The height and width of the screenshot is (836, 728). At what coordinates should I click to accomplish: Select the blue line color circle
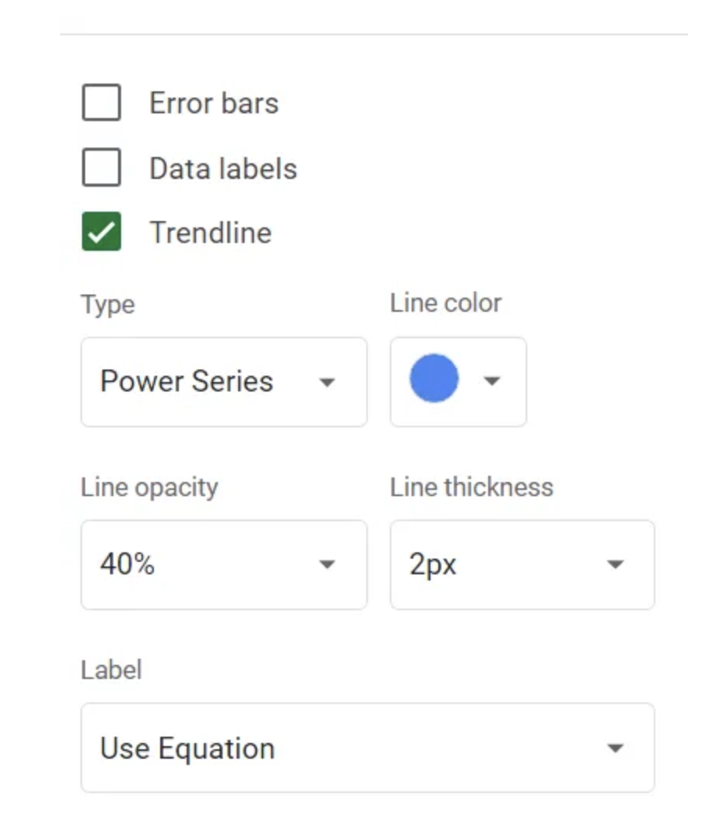pos(434,379)
